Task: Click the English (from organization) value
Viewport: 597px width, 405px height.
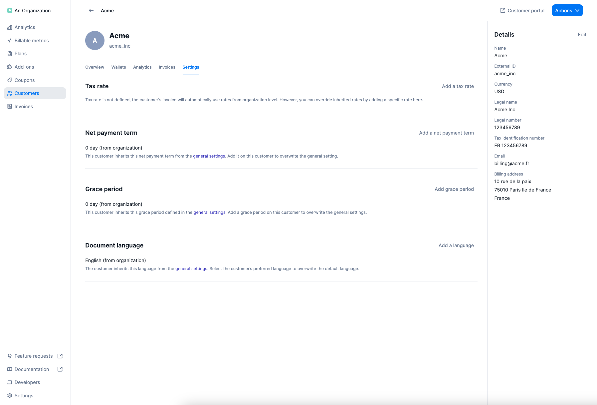Action: [x=115, y=260]
